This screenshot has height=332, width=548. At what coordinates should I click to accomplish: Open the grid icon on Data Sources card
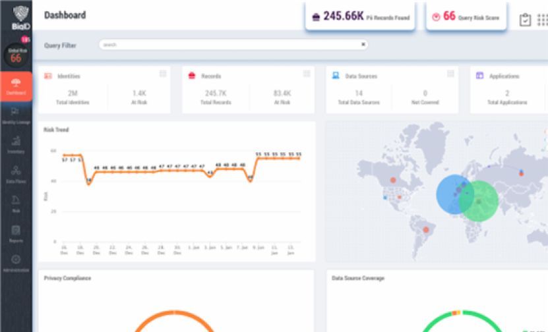(x=450, y=74)
